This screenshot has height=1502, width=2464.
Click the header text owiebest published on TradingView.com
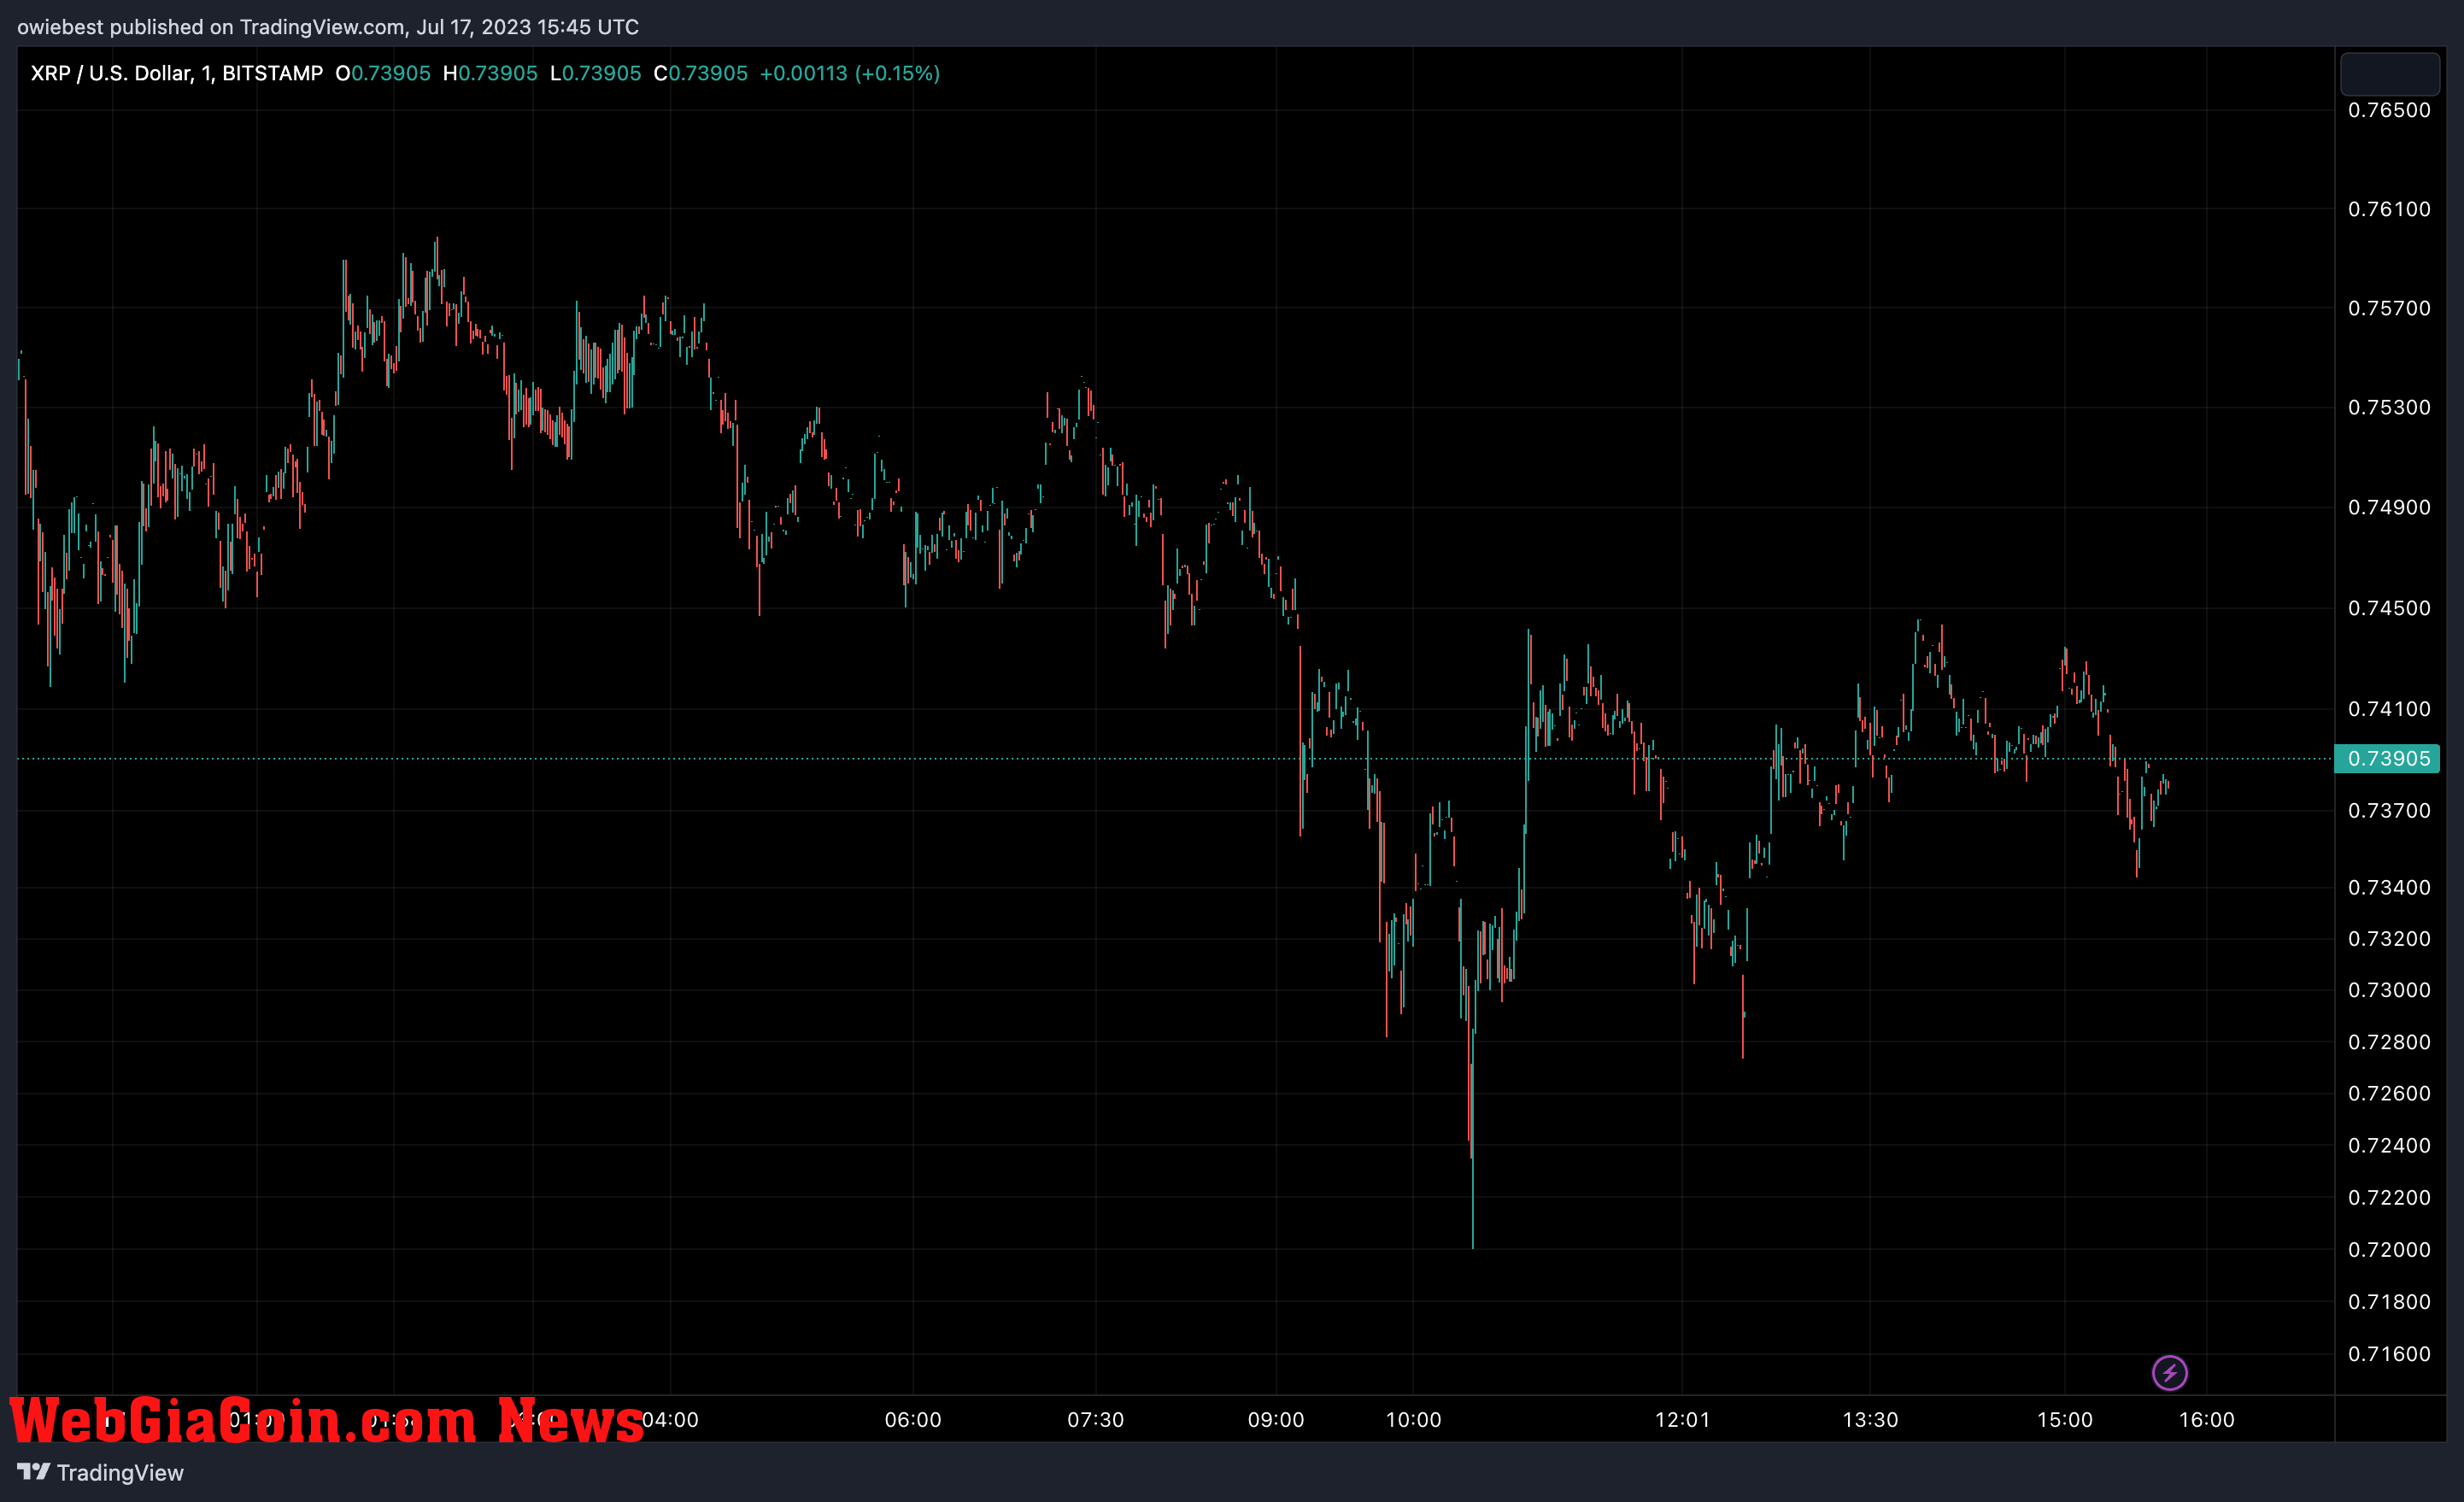[x=210, y=27]
